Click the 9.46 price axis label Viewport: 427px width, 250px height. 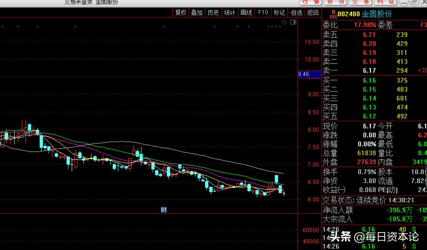(309, 74)
